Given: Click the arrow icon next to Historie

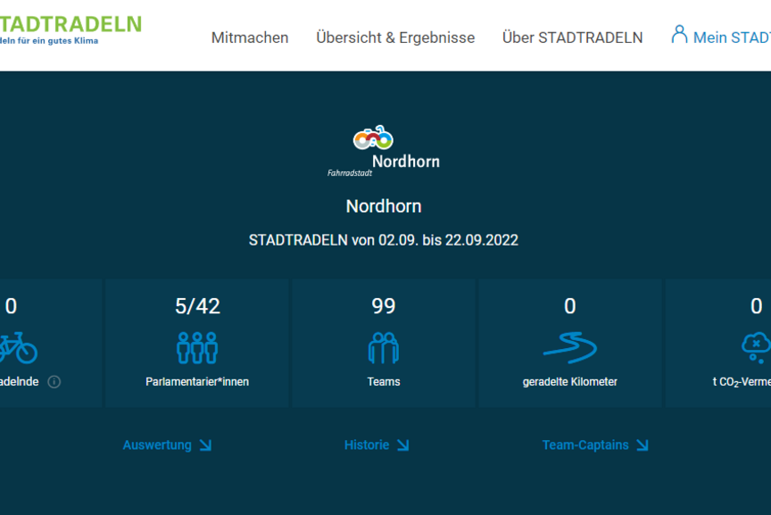Looking at the screenshot, I should (x=402, y=444).
